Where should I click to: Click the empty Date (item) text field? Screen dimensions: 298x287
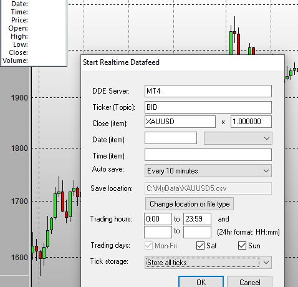click(x=171, y=138)
